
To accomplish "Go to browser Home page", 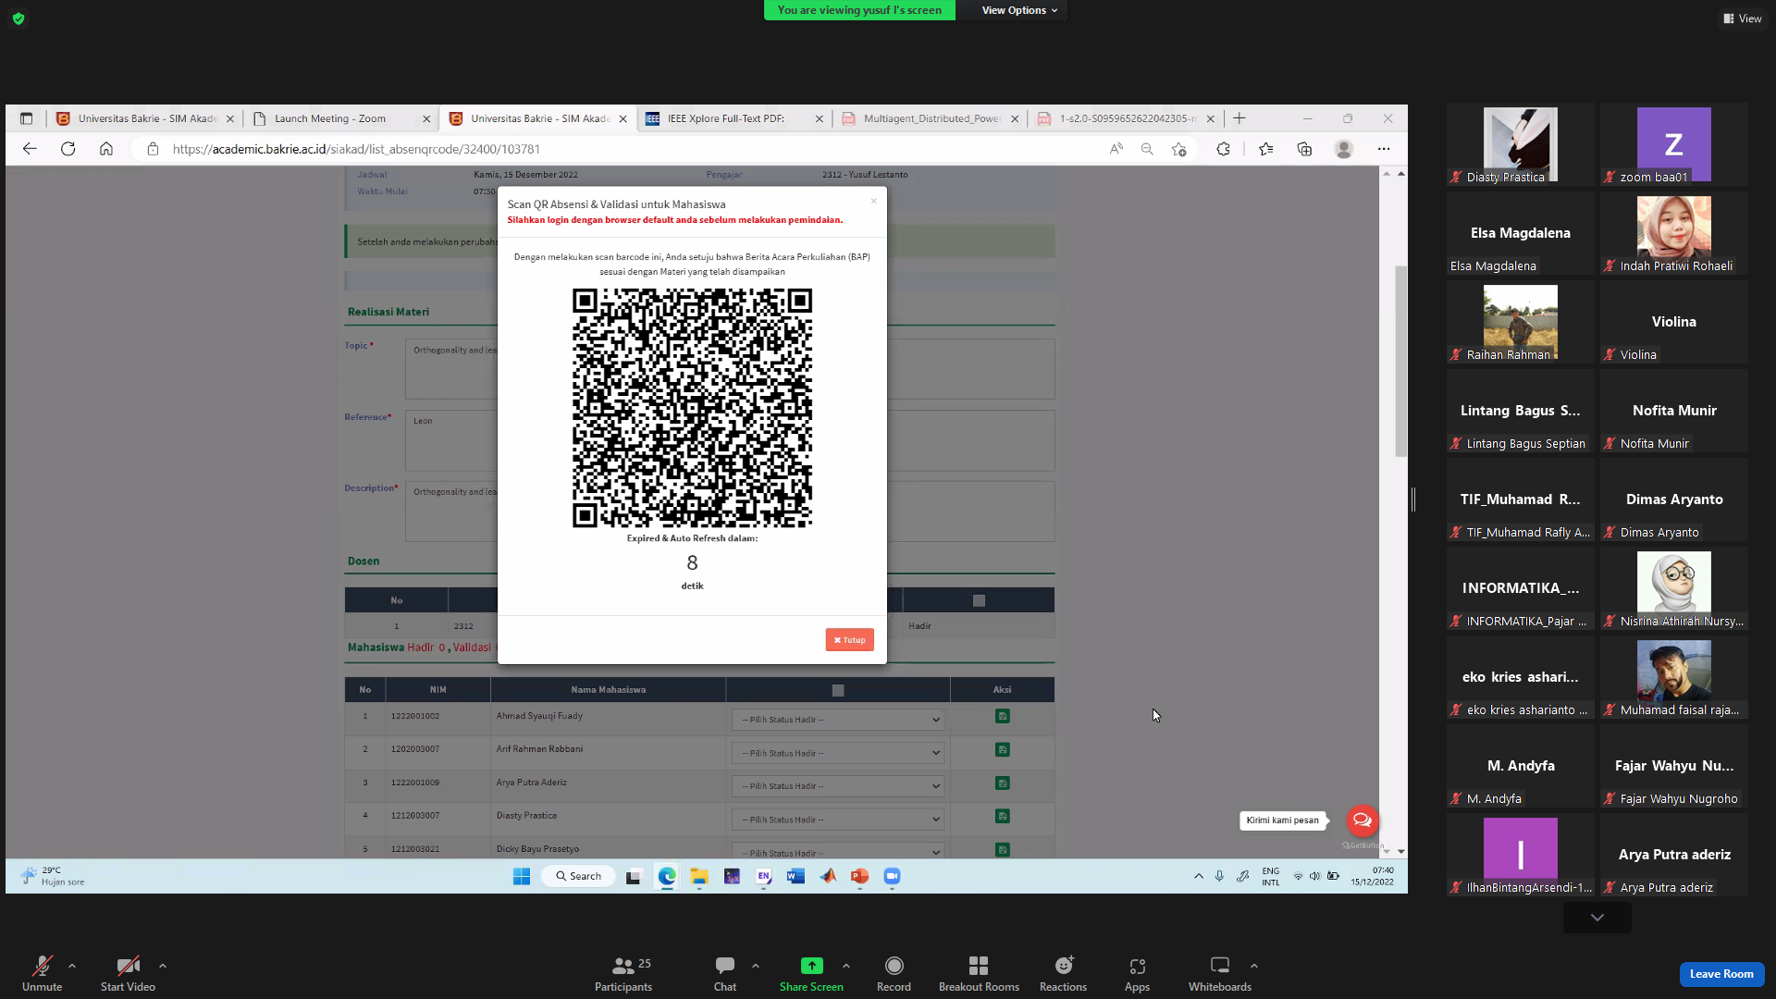I will [106, 149].
